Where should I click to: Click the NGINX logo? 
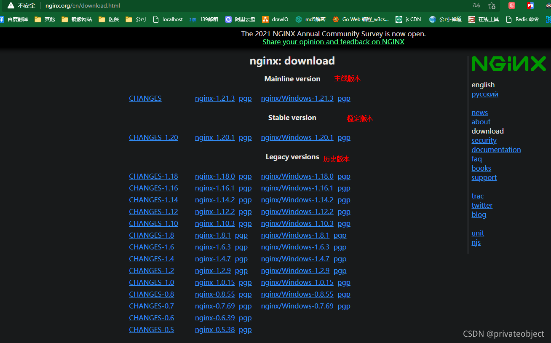pos(509,64)
